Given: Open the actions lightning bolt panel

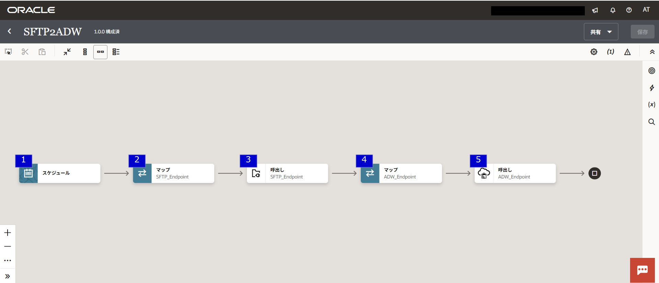Looking at the screenshot, I should click(651, 88).
